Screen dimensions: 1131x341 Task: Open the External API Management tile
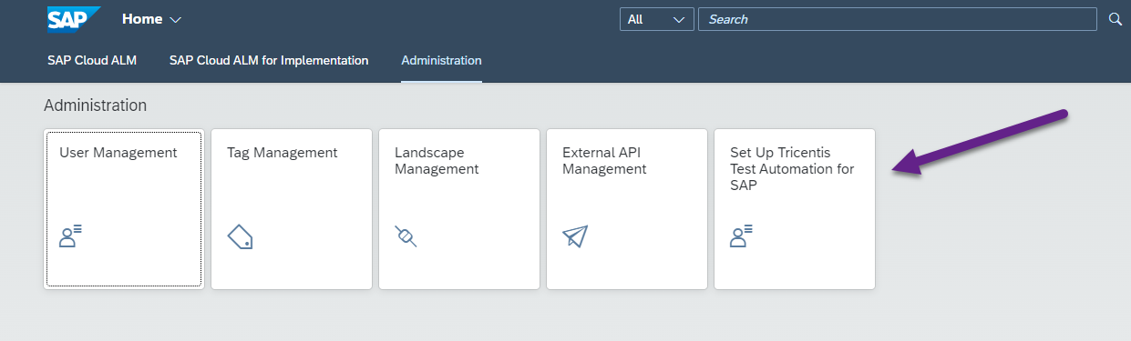pos(627,209)
